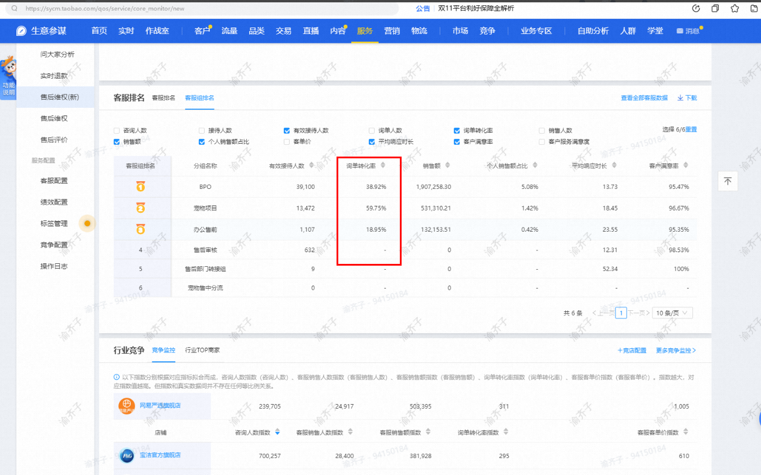Viewport: 761px width, 475px height.
Task: Sort by 客户满意率 column arrows
Action: pyautogui.click(x=685, y=166)
